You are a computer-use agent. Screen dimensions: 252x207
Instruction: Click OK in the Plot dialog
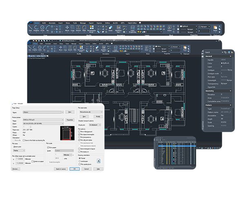[x=74, y=169]
